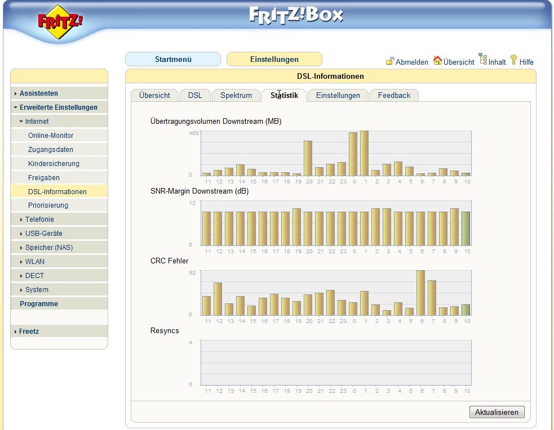Select the Statistik sub-tab
Image resolution: width=554 pixels, height=430 pixels.
[x=284, y=95]
